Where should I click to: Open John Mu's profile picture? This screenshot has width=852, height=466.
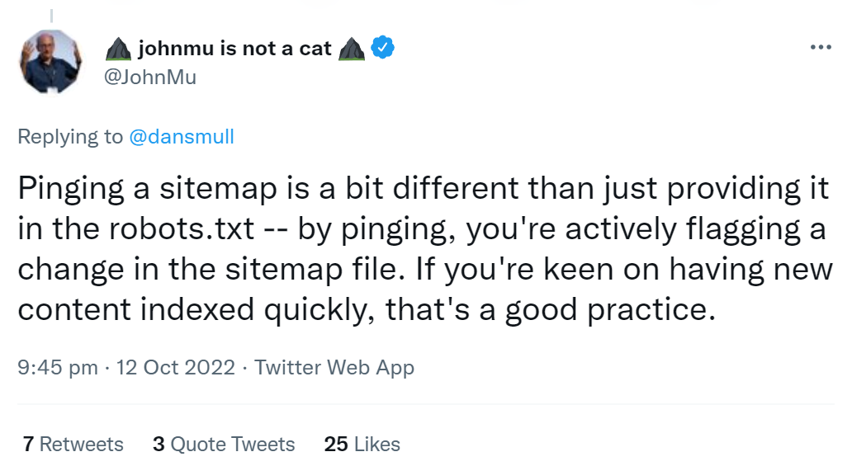(53, 63)
